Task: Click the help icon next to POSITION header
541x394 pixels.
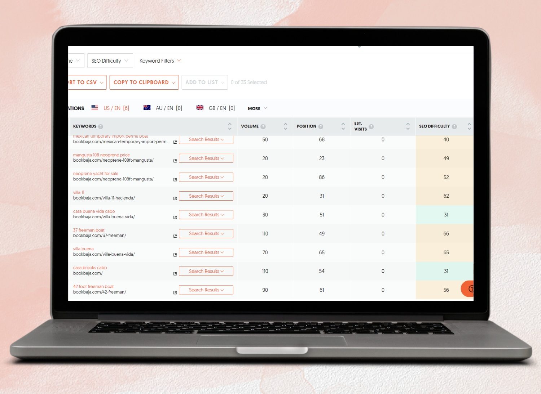Action: coord(320,126)
